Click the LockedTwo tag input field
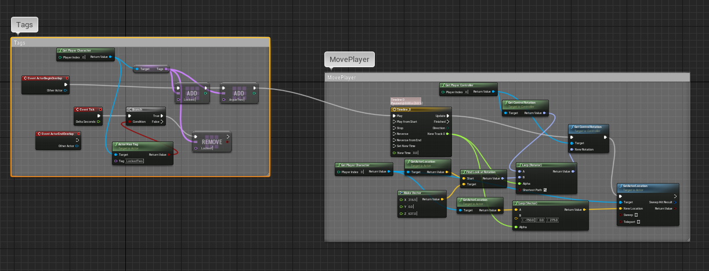 [x=135, y=161]
